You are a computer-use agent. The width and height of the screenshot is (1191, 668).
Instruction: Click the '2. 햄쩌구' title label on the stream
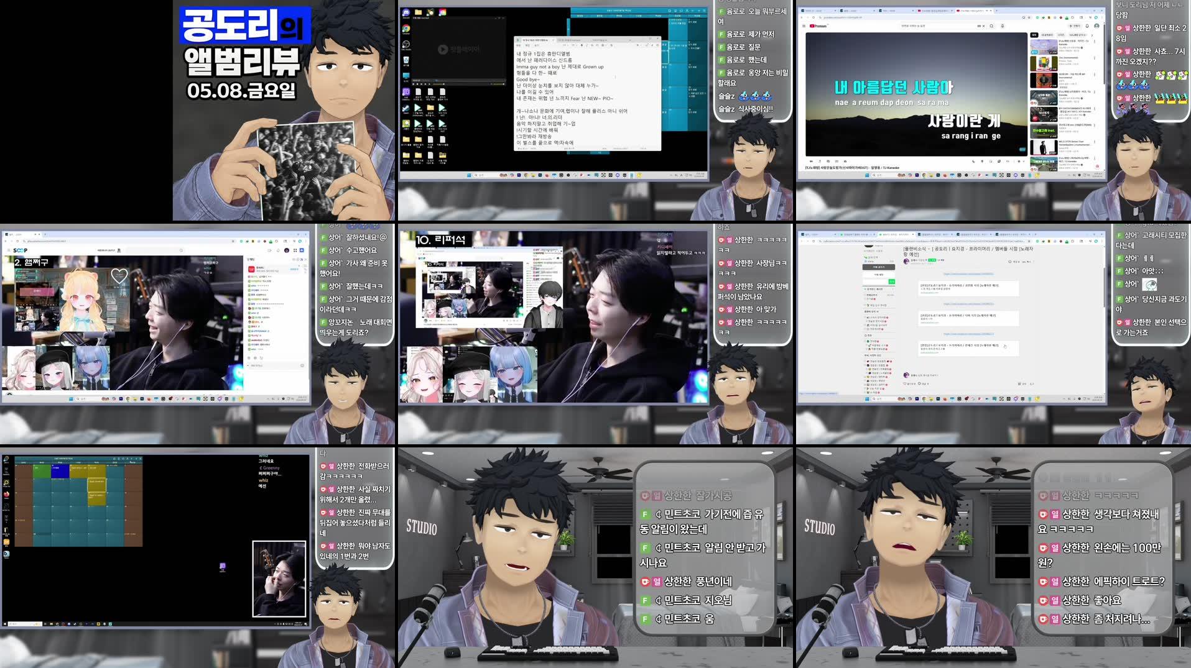[31, 262]
